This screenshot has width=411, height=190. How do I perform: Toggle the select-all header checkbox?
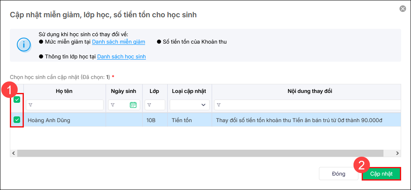coord(17,99)
